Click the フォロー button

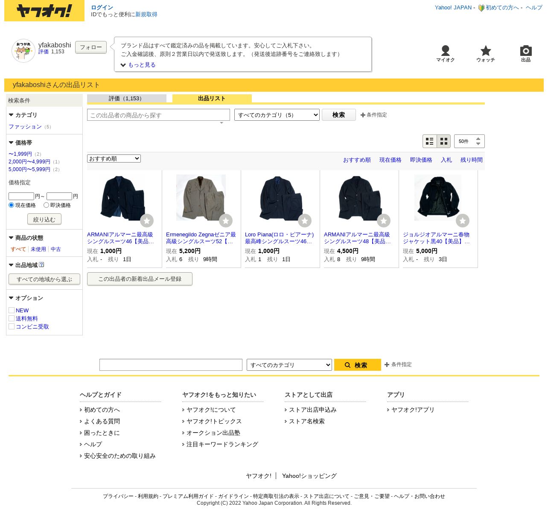click(91, 47)
